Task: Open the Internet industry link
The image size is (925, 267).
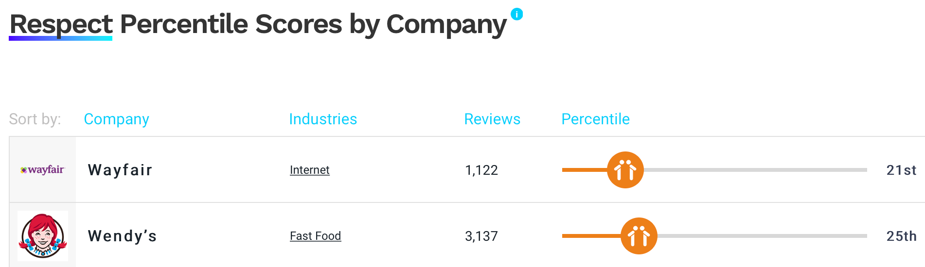Action: [310, 170]
